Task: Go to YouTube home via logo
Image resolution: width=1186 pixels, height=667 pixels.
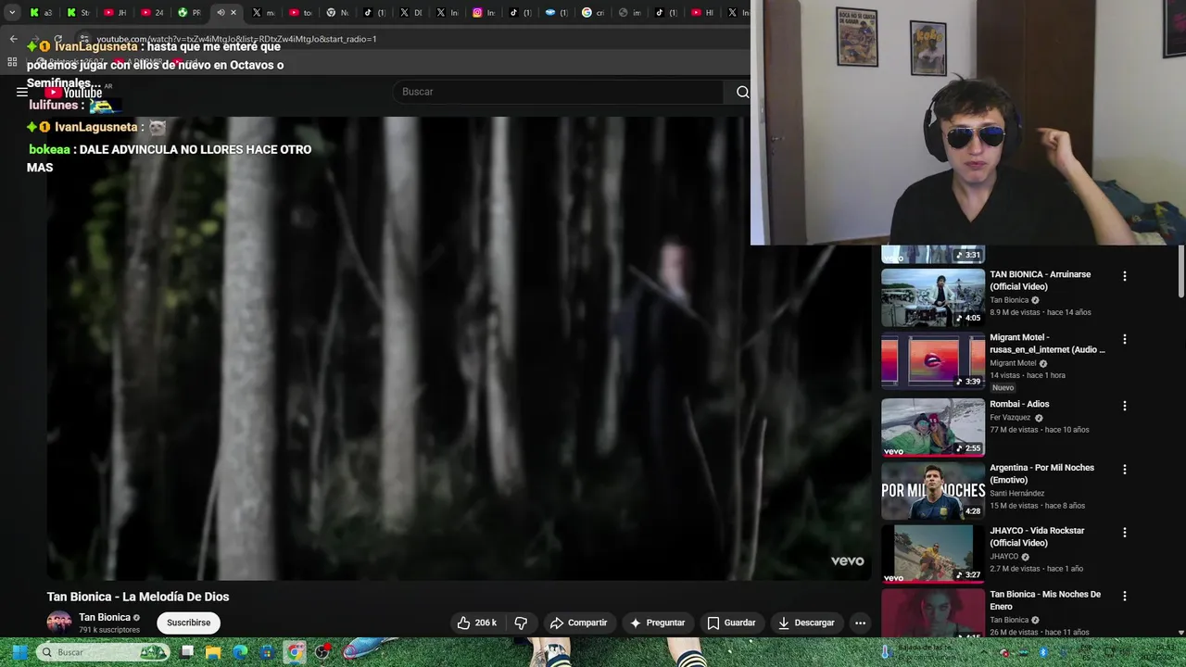Action: point(73,93)
